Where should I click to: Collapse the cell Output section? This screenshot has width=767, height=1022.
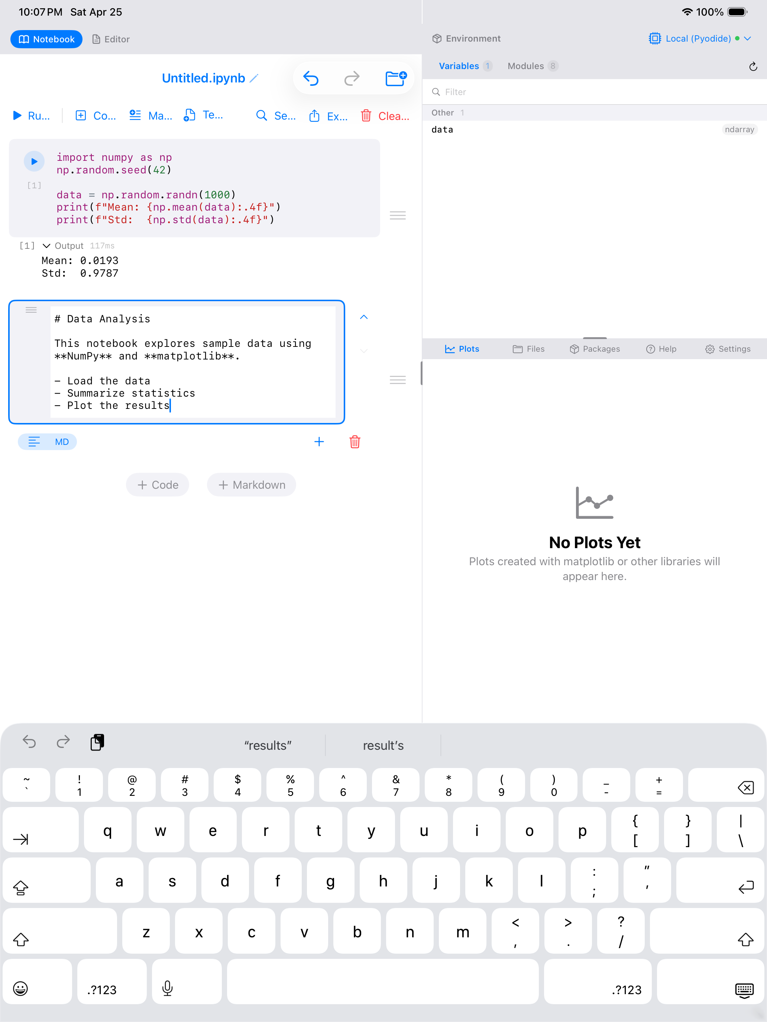click(x=46, y=246)
